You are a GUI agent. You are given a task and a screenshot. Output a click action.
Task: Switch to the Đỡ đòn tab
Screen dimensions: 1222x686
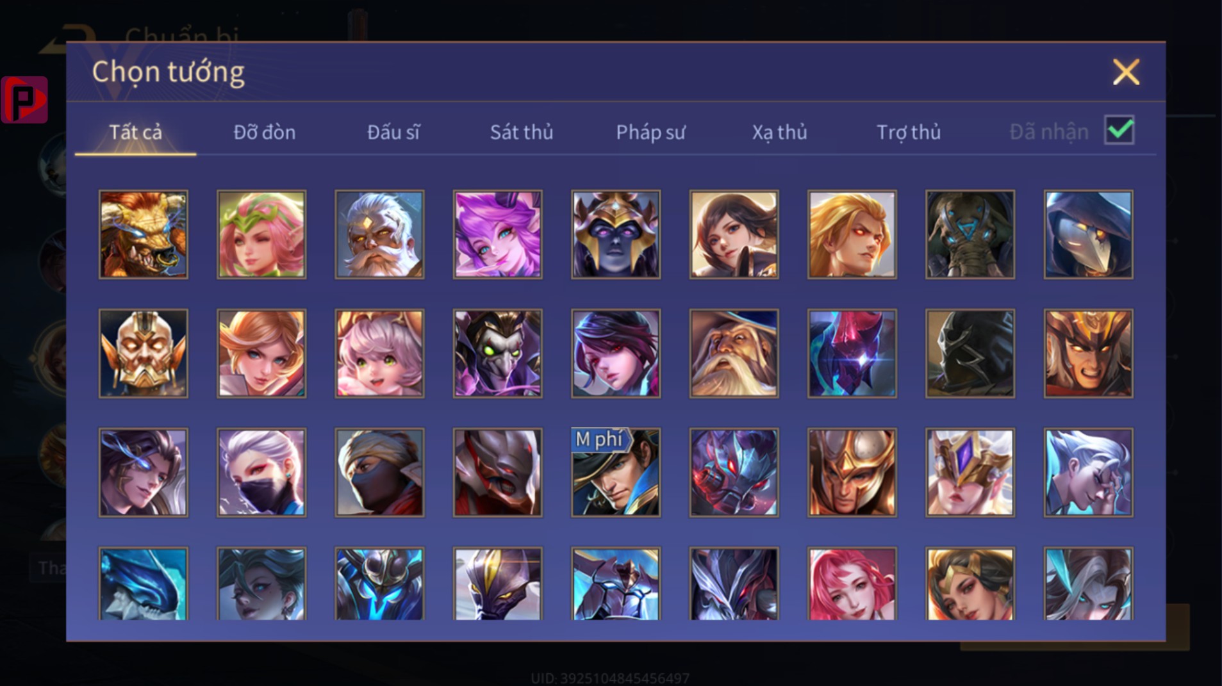click(x=264, y=132)
